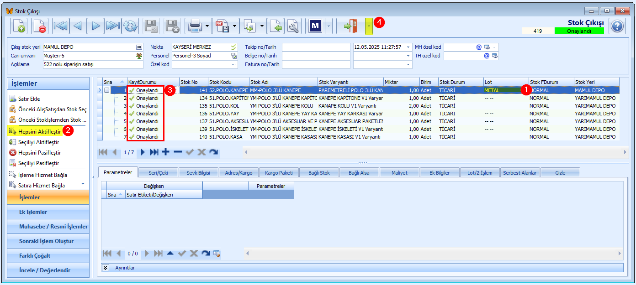Open the İncele / Değerlendir section
Viewport: 636px width, 285px height.
tap(48, 270)
